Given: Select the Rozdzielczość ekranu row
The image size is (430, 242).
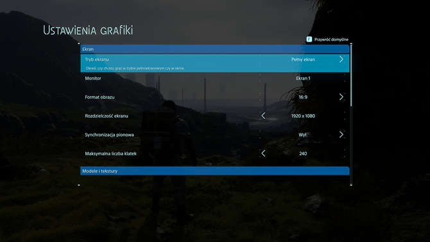Looking at the screenshot, I should pos(215,116).
